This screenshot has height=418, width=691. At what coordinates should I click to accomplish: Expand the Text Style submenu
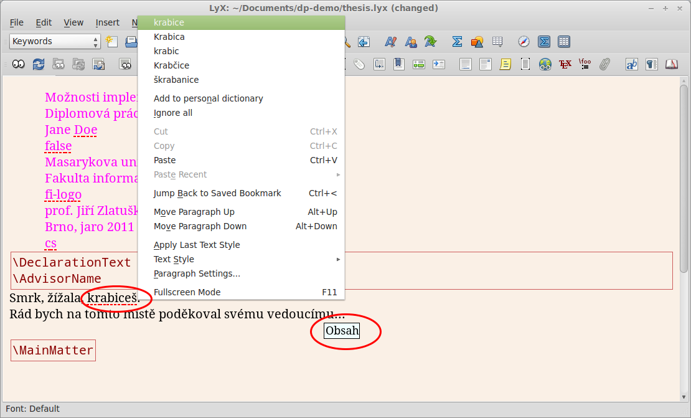click(x=241, y=259)
